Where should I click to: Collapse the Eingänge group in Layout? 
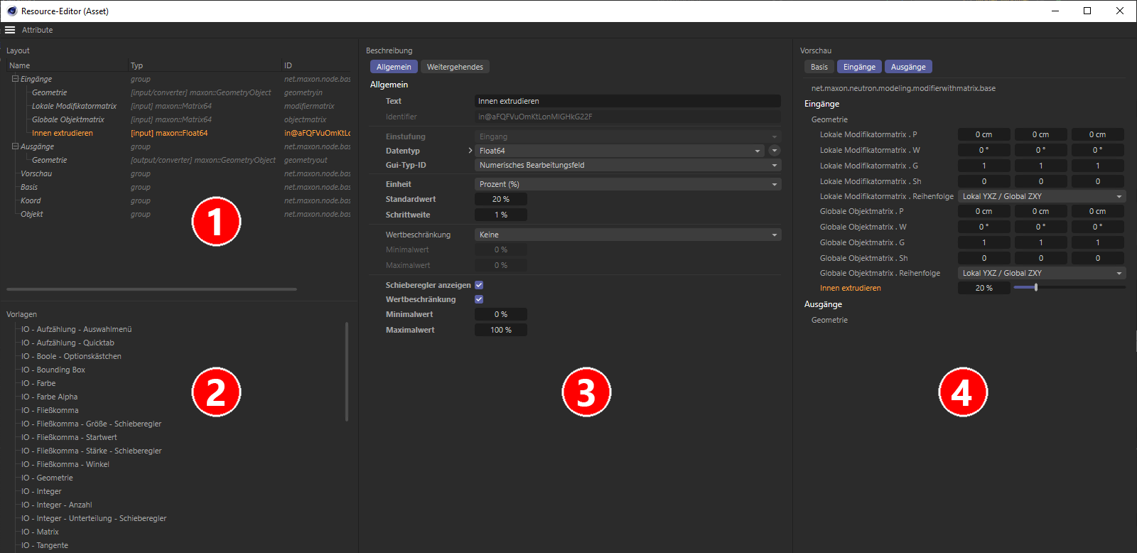[x=15, y=79]
